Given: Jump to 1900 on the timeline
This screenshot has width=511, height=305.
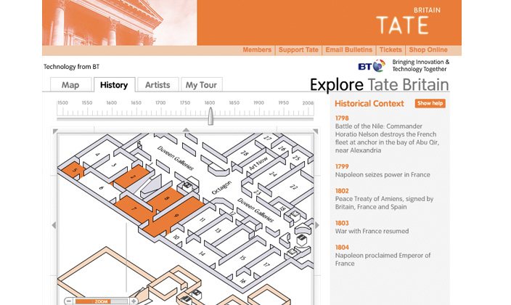Looking at the screenshot, I should coord(258,102).
